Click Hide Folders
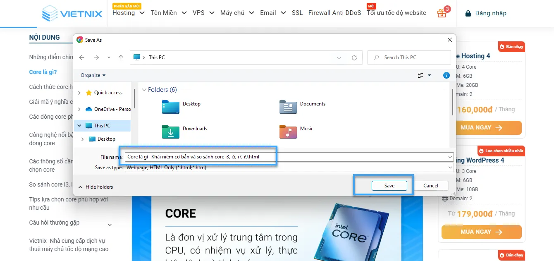 tap(96, 187)
